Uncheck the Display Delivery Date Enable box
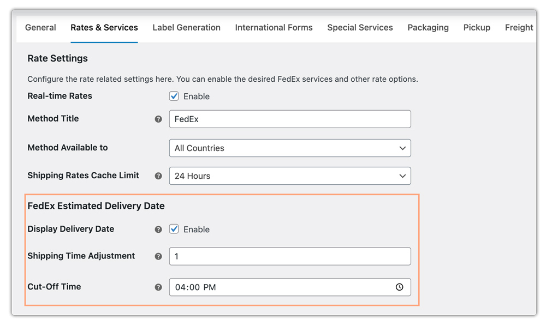 (174, 229)
